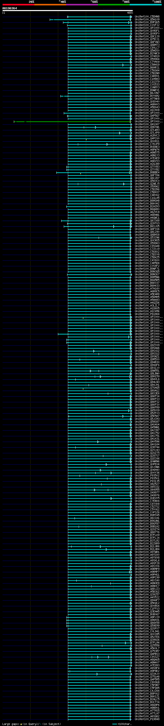
Task: Open entry UniRef100_B0Y6M2
Action: [147, 96]
